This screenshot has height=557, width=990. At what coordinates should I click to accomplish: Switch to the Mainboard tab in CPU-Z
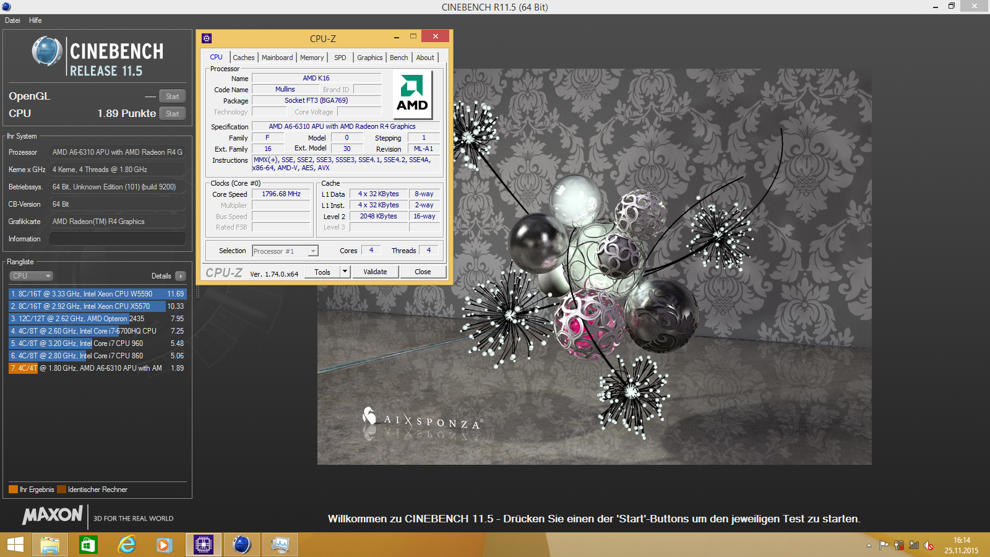[277, 58]
